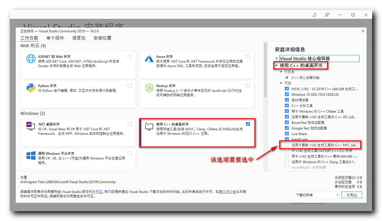
Task: Uncheck the 使用 C++ 的桌面开发 workload checkbox
Action: pos(248,124)
